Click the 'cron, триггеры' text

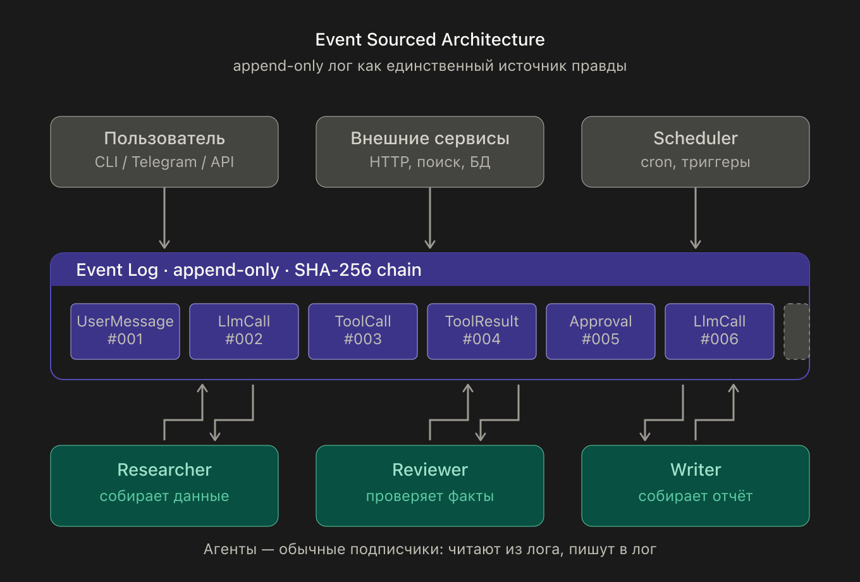pos(696,162)
